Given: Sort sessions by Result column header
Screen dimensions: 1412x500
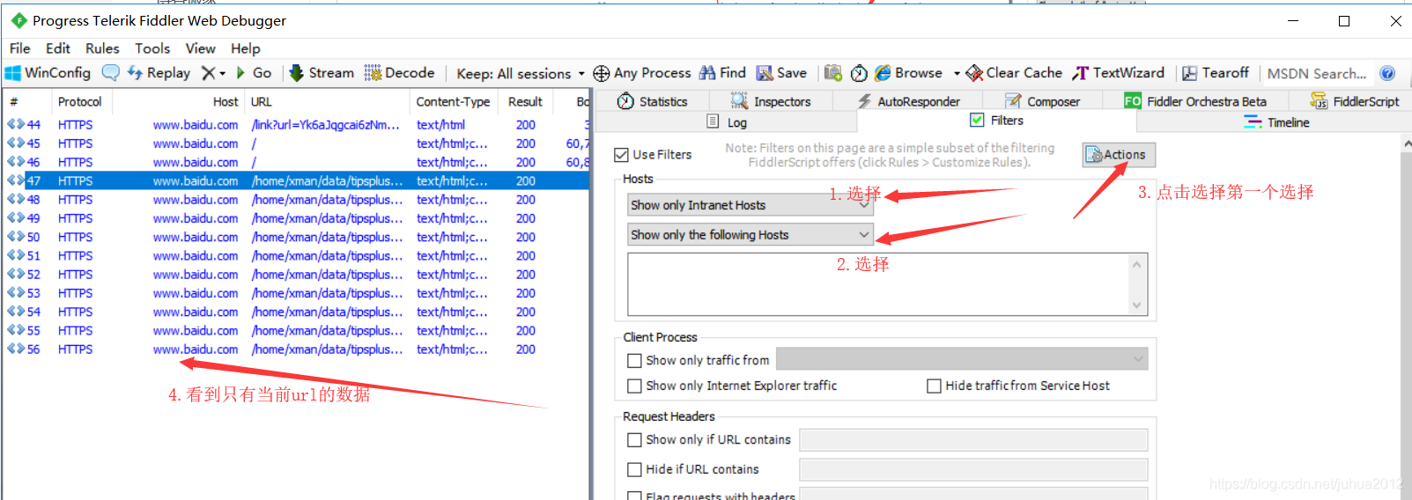Looking at the screenshot, I should coord(525,102).
